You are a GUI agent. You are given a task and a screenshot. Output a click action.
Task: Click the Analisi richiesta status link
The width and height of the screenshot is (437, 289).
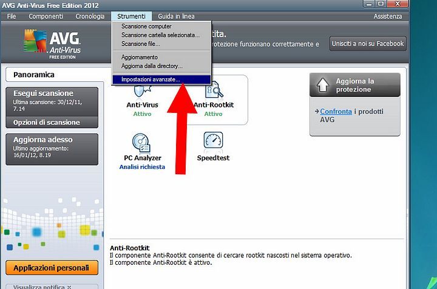[x=142, y=167]
